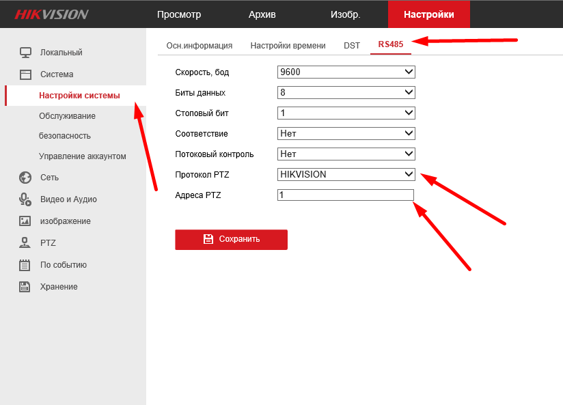Expand the stop bit dropdown
The height and width of the screenshot is (405, 563).
pyautogui.click(x=346, y=113)
